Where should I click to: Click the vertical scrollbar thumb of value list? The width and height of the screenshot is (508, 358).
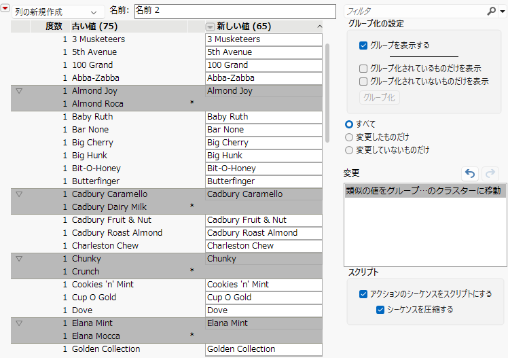click(x=327, y=92)
